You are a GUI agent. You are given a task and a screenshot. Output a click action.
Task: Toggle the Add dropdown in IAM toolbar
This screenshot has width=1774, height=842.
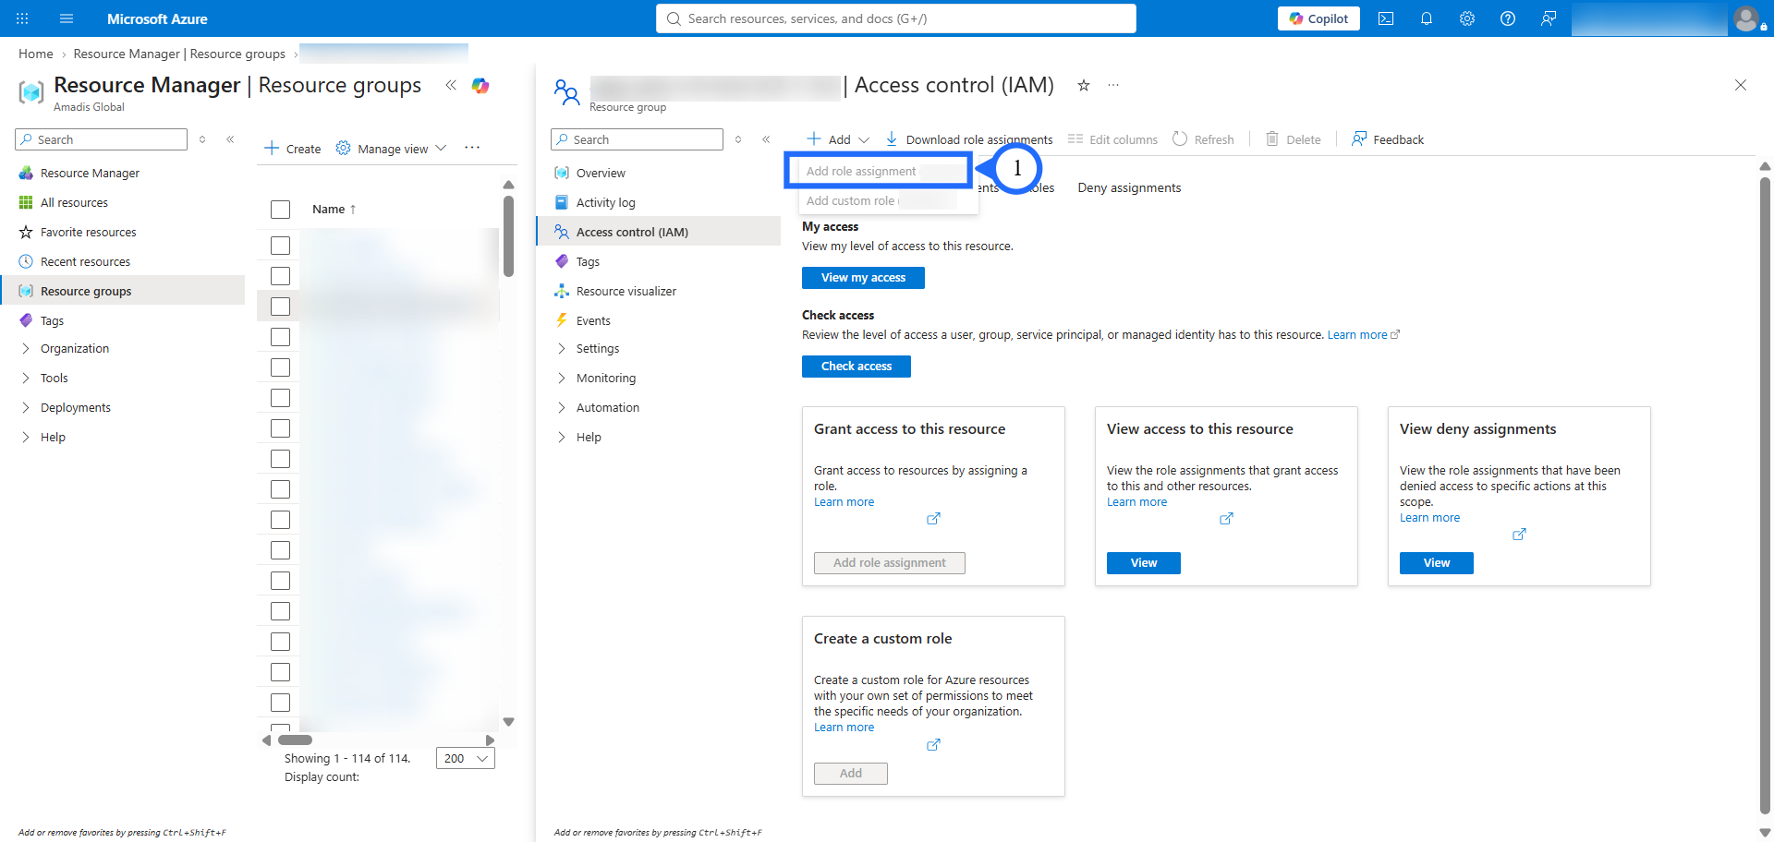click(x=838, y=139)
